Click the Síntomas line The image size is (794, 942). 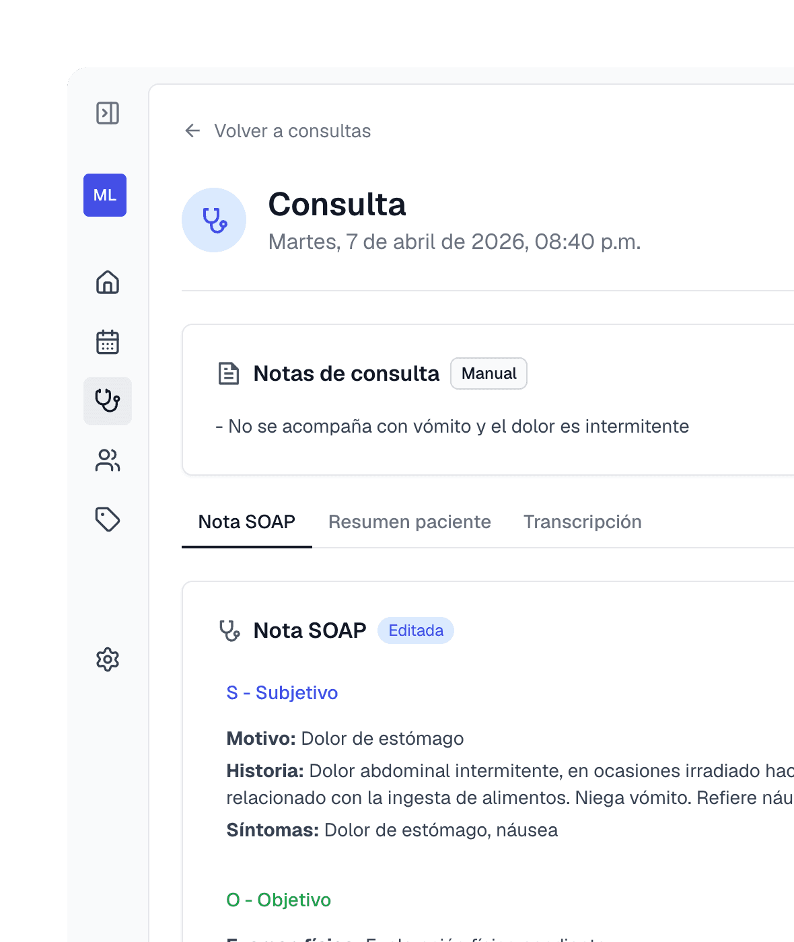click(x=392, y=830)
